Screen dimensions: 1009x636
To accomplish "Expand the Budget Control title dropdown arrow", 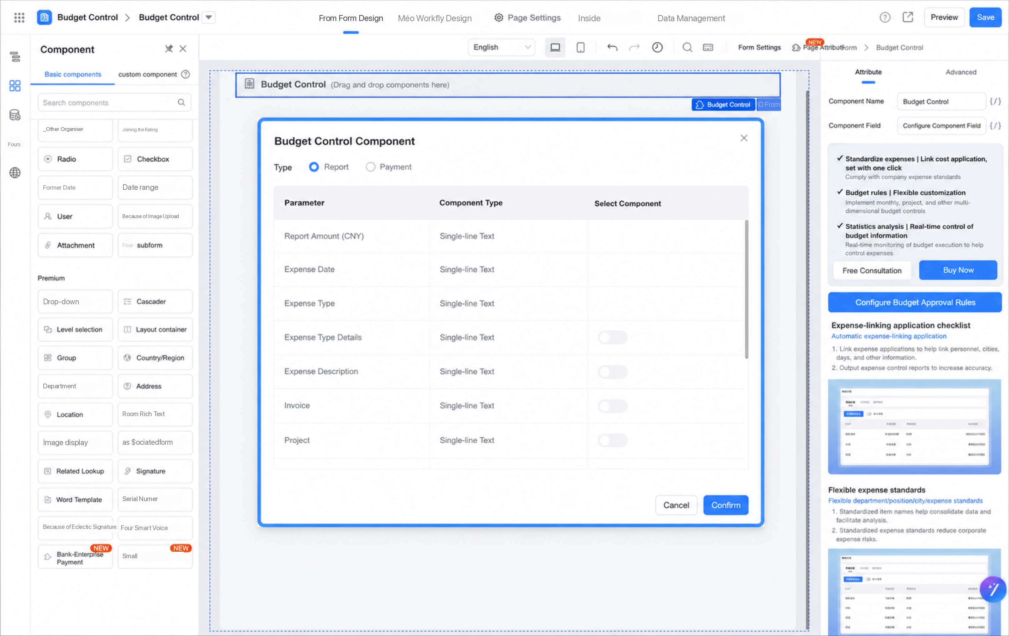I will (x=209, y=17).
